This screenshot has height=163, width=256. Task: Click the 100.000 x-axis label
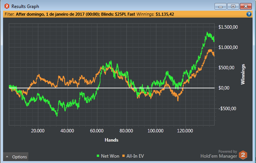click(156, 130)
